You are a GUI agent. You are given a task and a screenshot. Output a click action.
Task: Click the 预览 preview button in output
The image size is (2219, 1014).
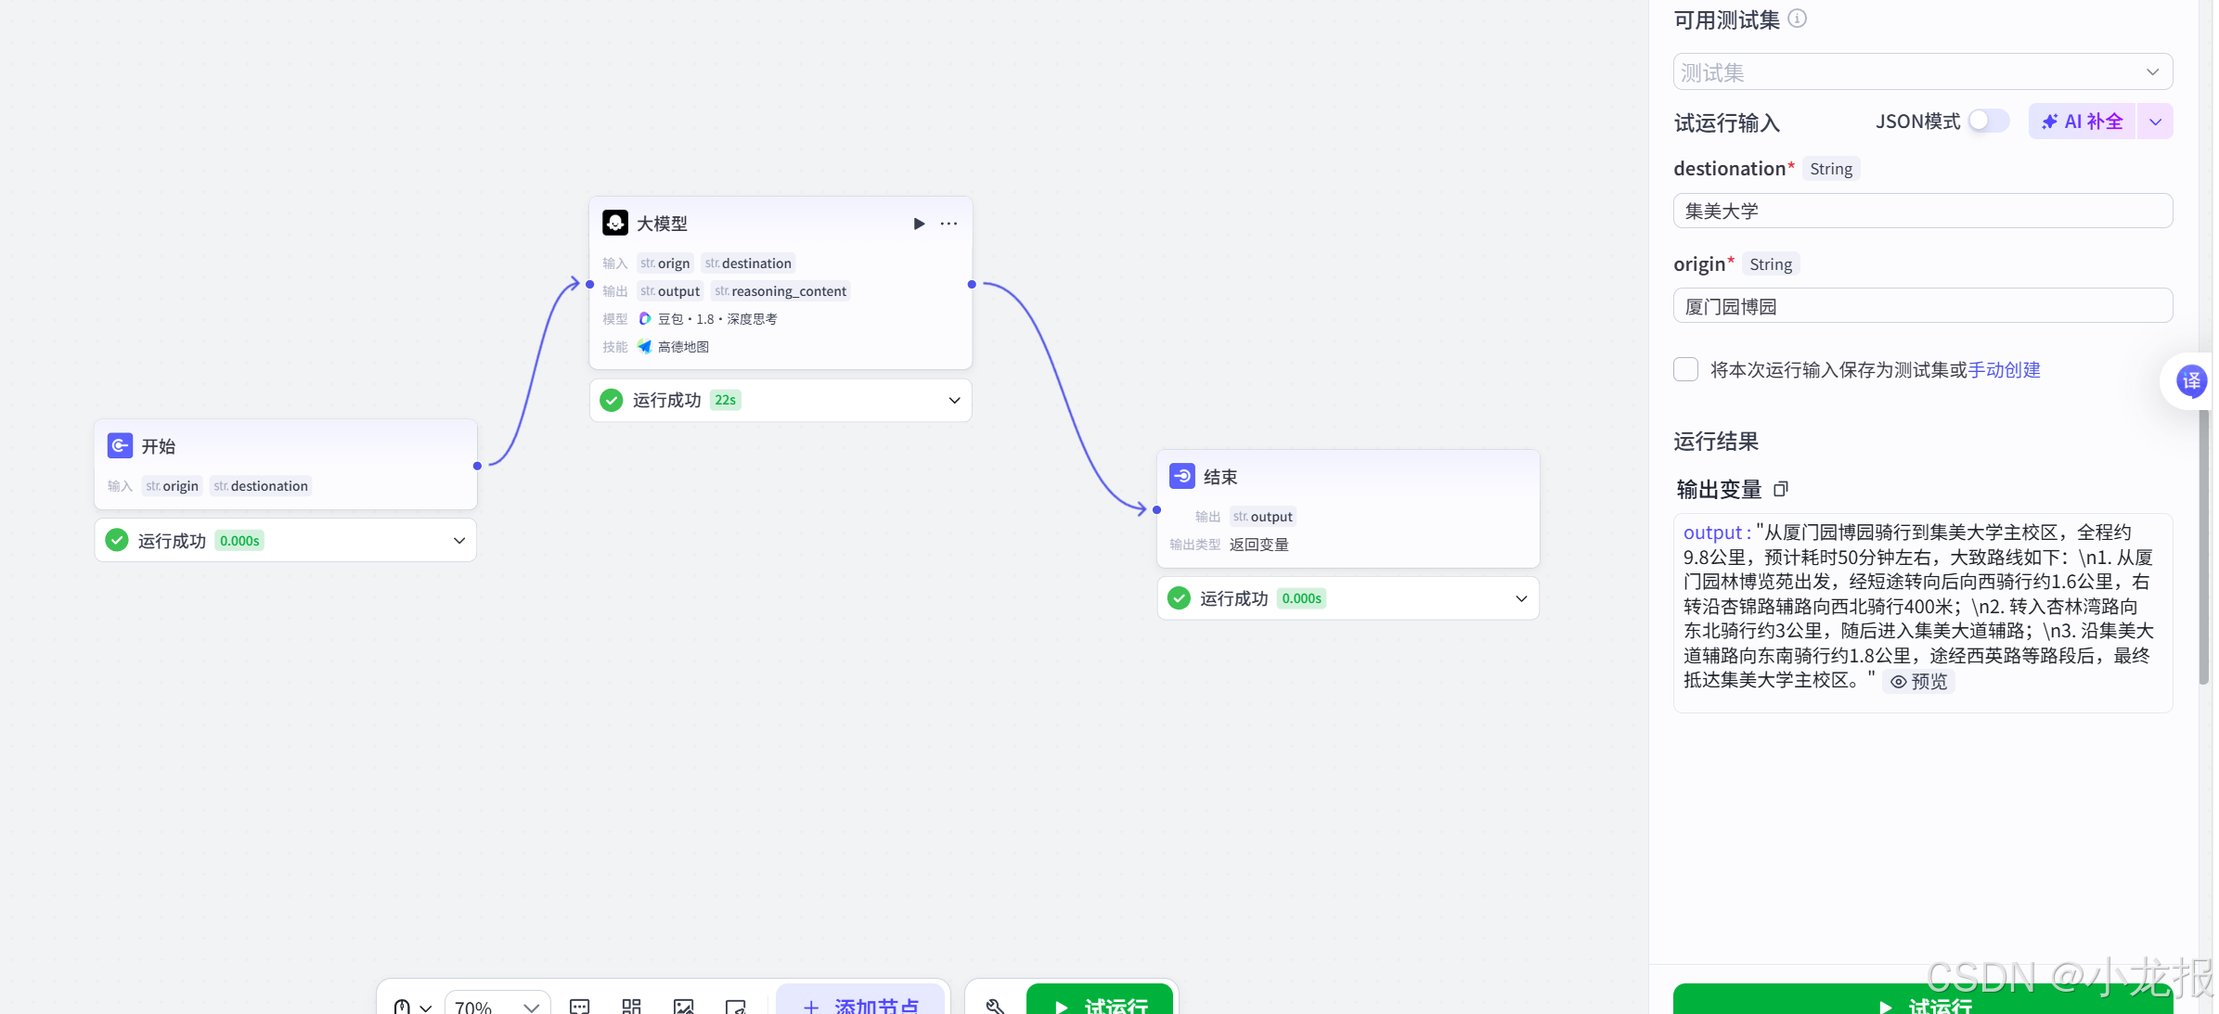[x=1918, y=682]
